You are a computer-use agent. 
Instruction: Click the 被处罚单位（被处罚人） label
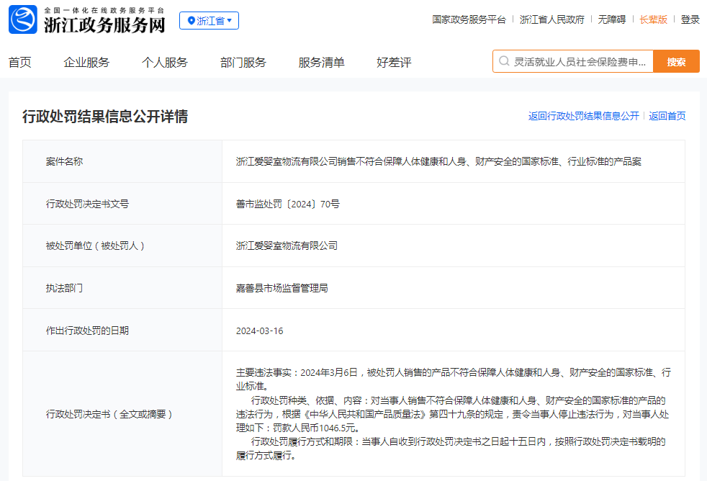coord(95,246)
